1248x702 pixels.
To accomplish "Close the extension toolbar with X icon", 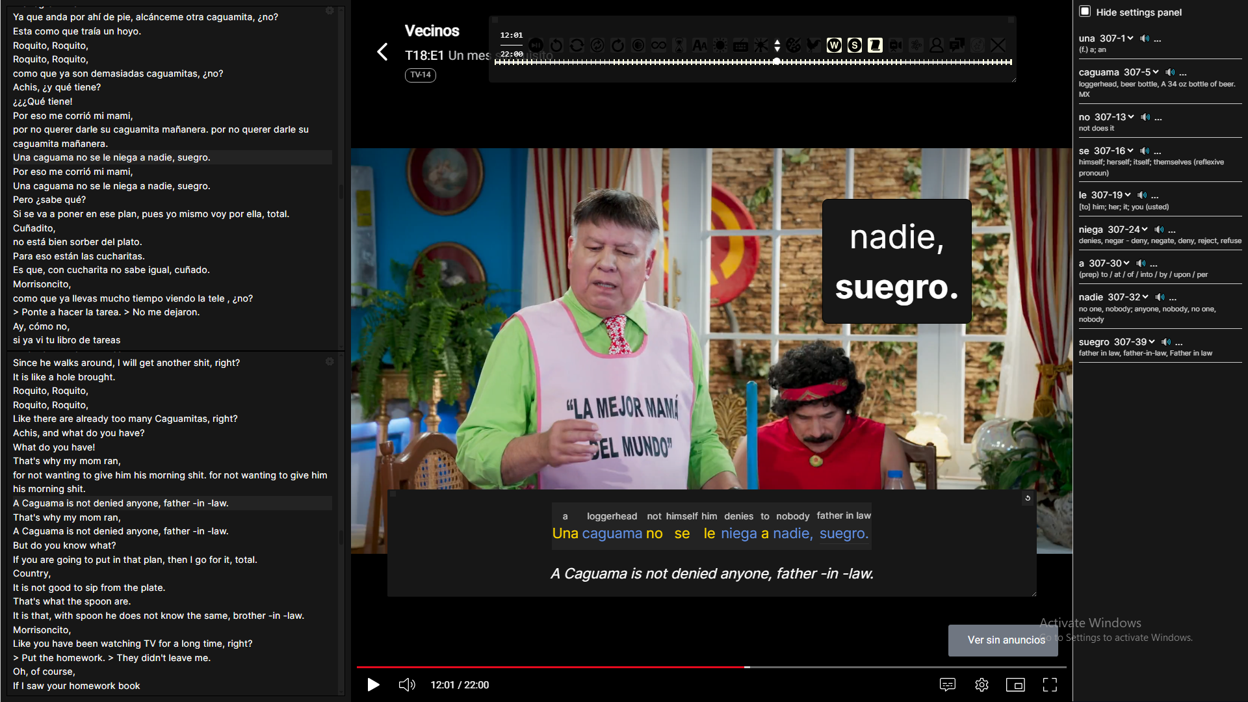I will pyautogui.click(x=998, y=45).
